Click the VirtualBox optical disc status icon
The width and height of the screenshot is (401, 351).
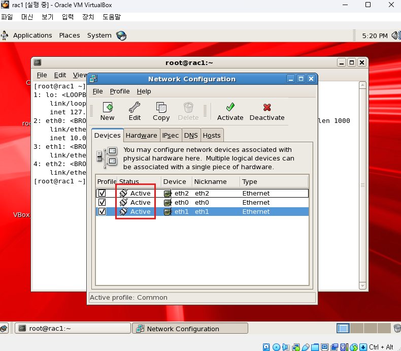click(276, 347)
